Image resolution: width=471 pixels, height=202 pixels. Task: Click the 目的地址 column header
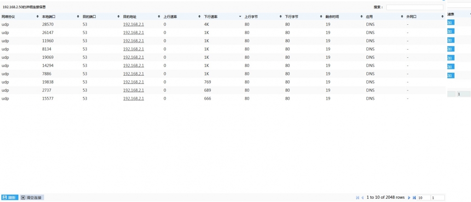pos(141,17)
